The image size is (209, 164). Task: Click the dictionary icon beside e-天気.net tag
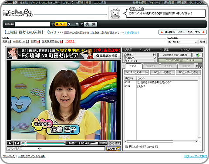tap(27, 42)
